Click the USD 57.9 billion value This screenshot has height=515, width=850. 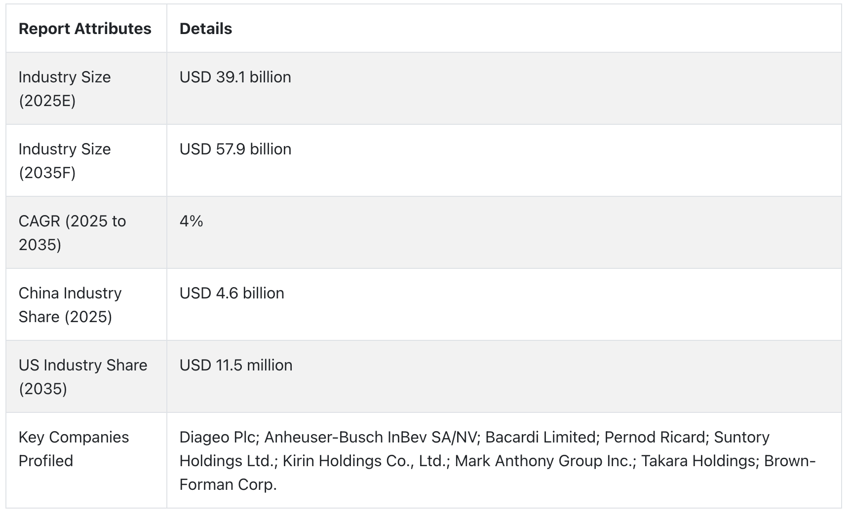coord(235,149)
